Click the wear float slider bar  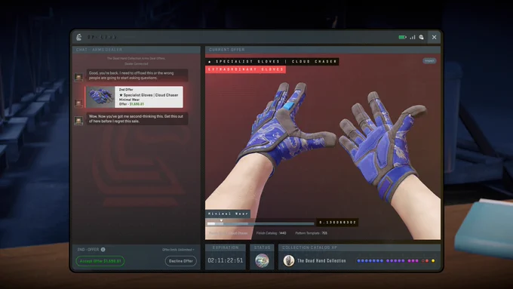point(260,224)
